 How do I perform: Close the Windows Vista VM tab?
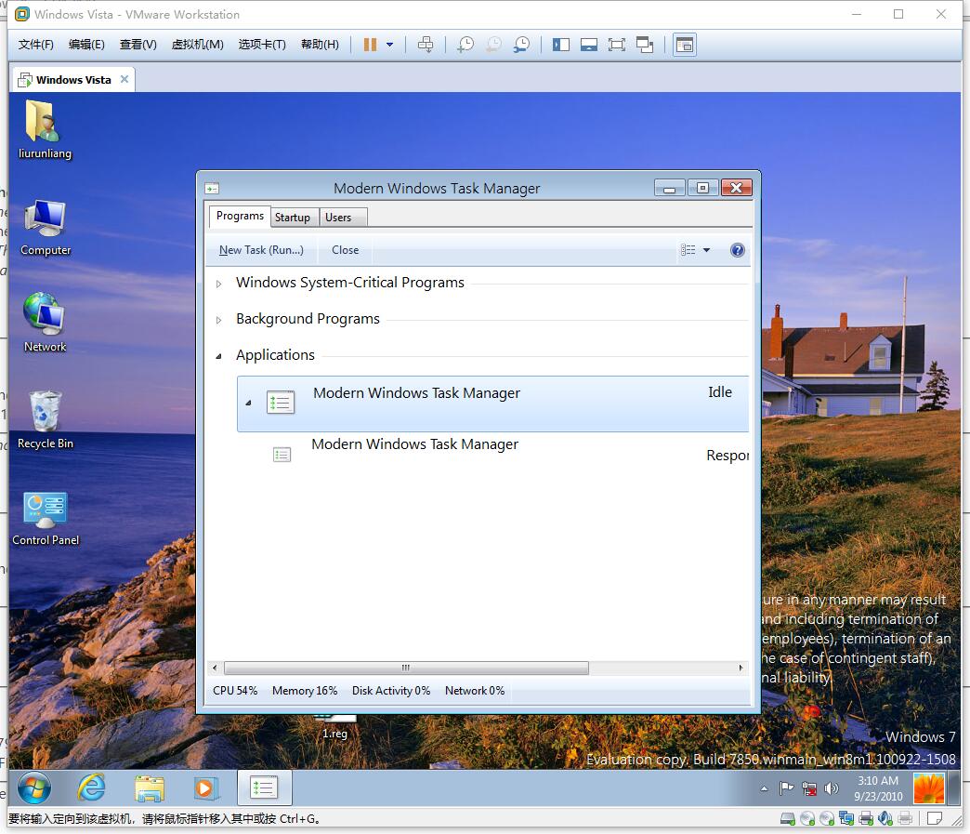pos(125,79)
